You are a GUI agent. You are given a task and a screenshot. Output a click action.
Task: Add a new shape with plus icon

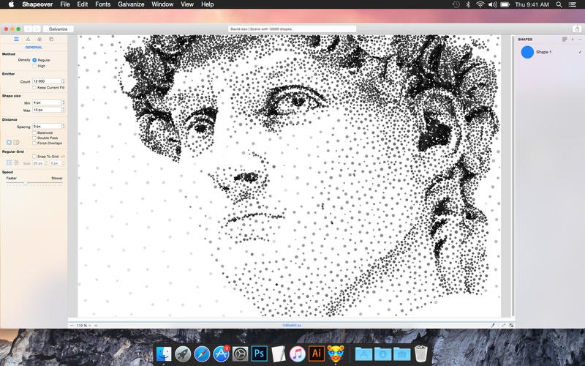point(573,40)
